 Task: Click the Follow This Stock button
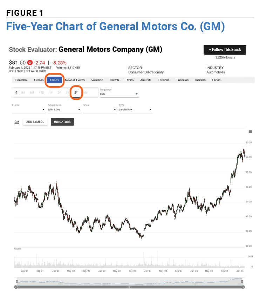pos(225,50)
